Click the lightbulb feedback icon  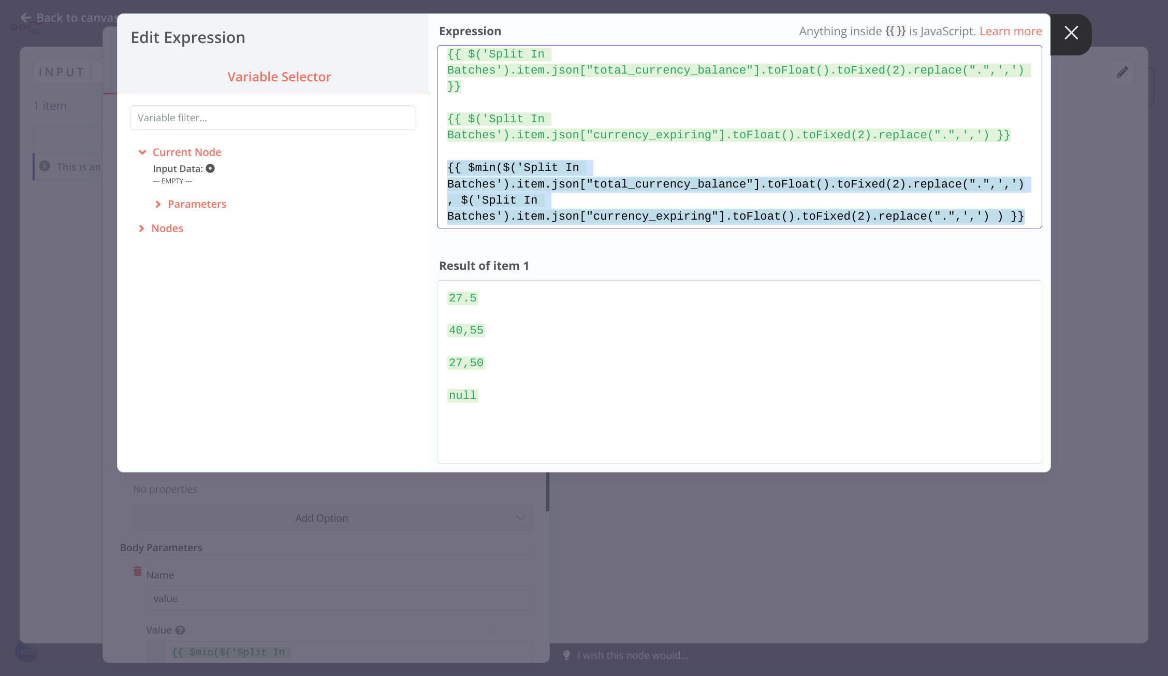coord(566,655)
